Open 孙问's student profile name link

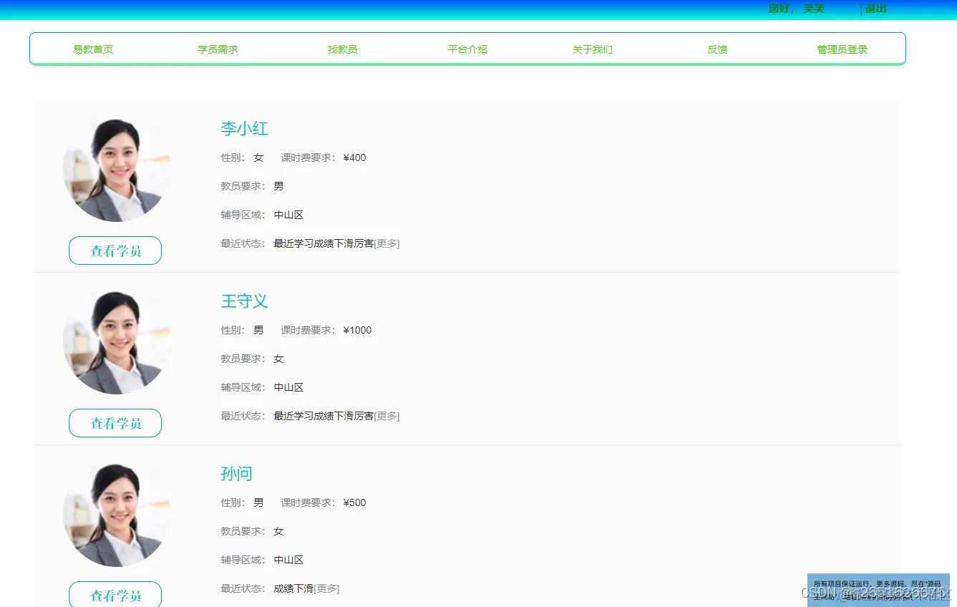236,473
